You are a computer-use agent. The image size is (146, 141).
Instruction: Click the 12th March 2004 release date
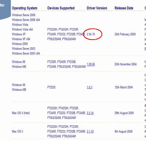click(x=124, y=87)
